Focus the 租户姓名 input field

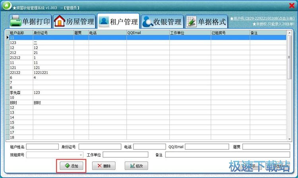[x=43, y=147]
